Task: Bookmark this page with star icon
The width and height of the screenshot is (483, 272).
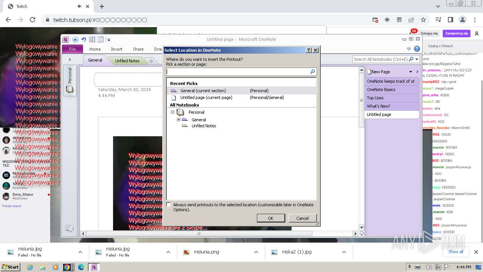Action: (423, 20)
